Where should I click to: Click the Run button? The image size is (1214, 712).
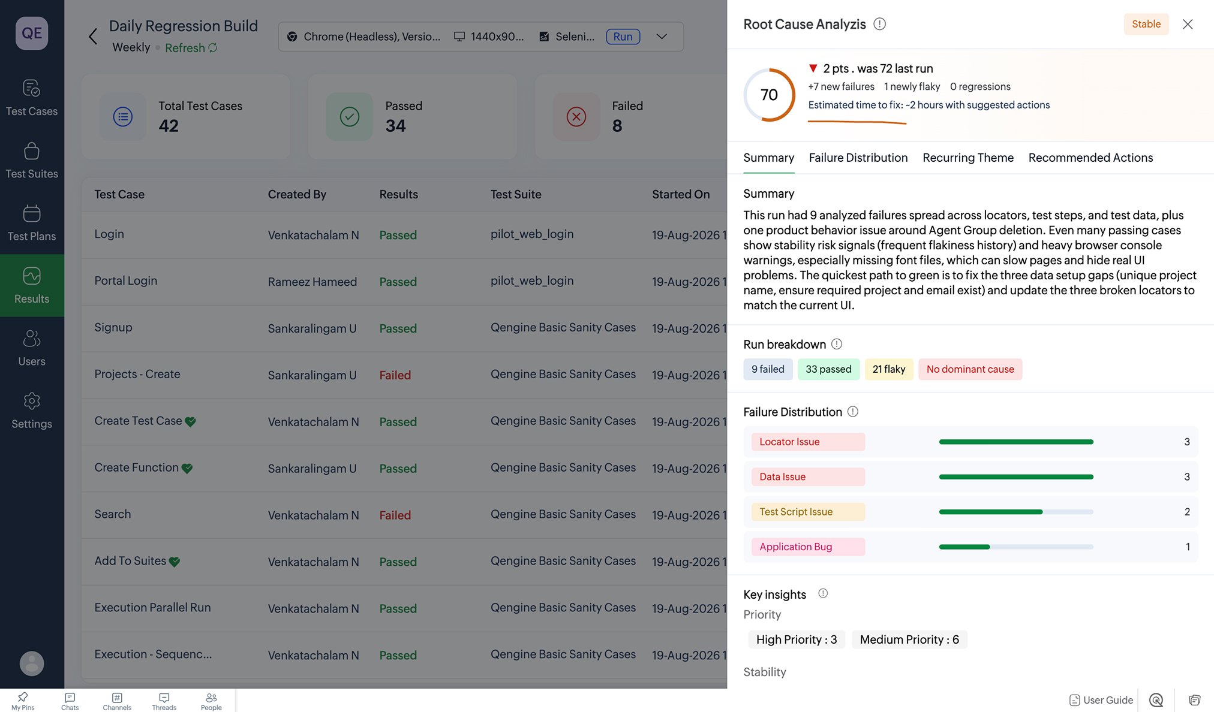click(x=623, y=37)
